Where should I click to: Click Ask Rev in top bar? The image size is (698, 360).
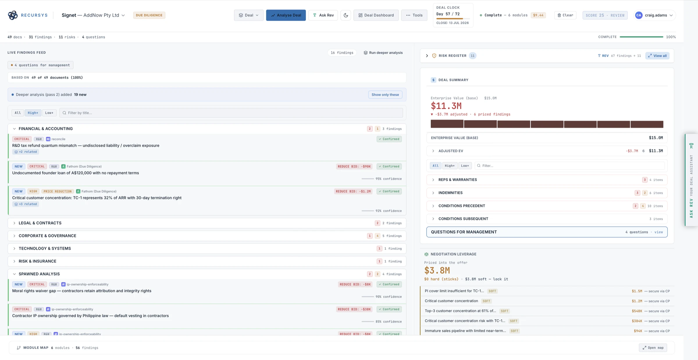click(x=323, y=15)
